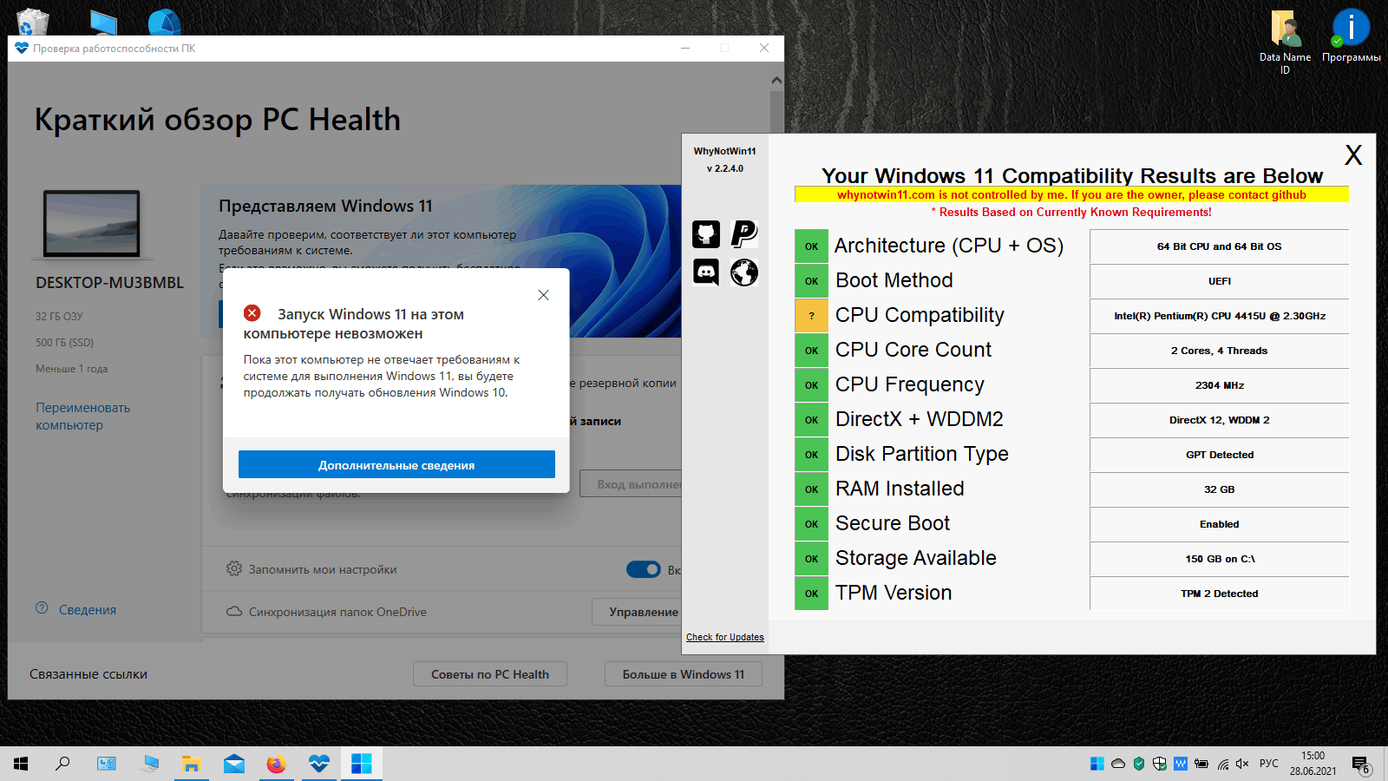Viewport: 1388px width, 781px height.
Task: Open Firefox from the taskbar
Action: click(276, 764)
